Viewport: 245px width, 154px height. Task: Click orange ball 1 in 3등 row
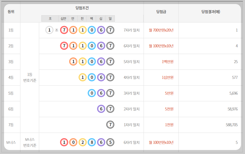[x=73, y=62]
